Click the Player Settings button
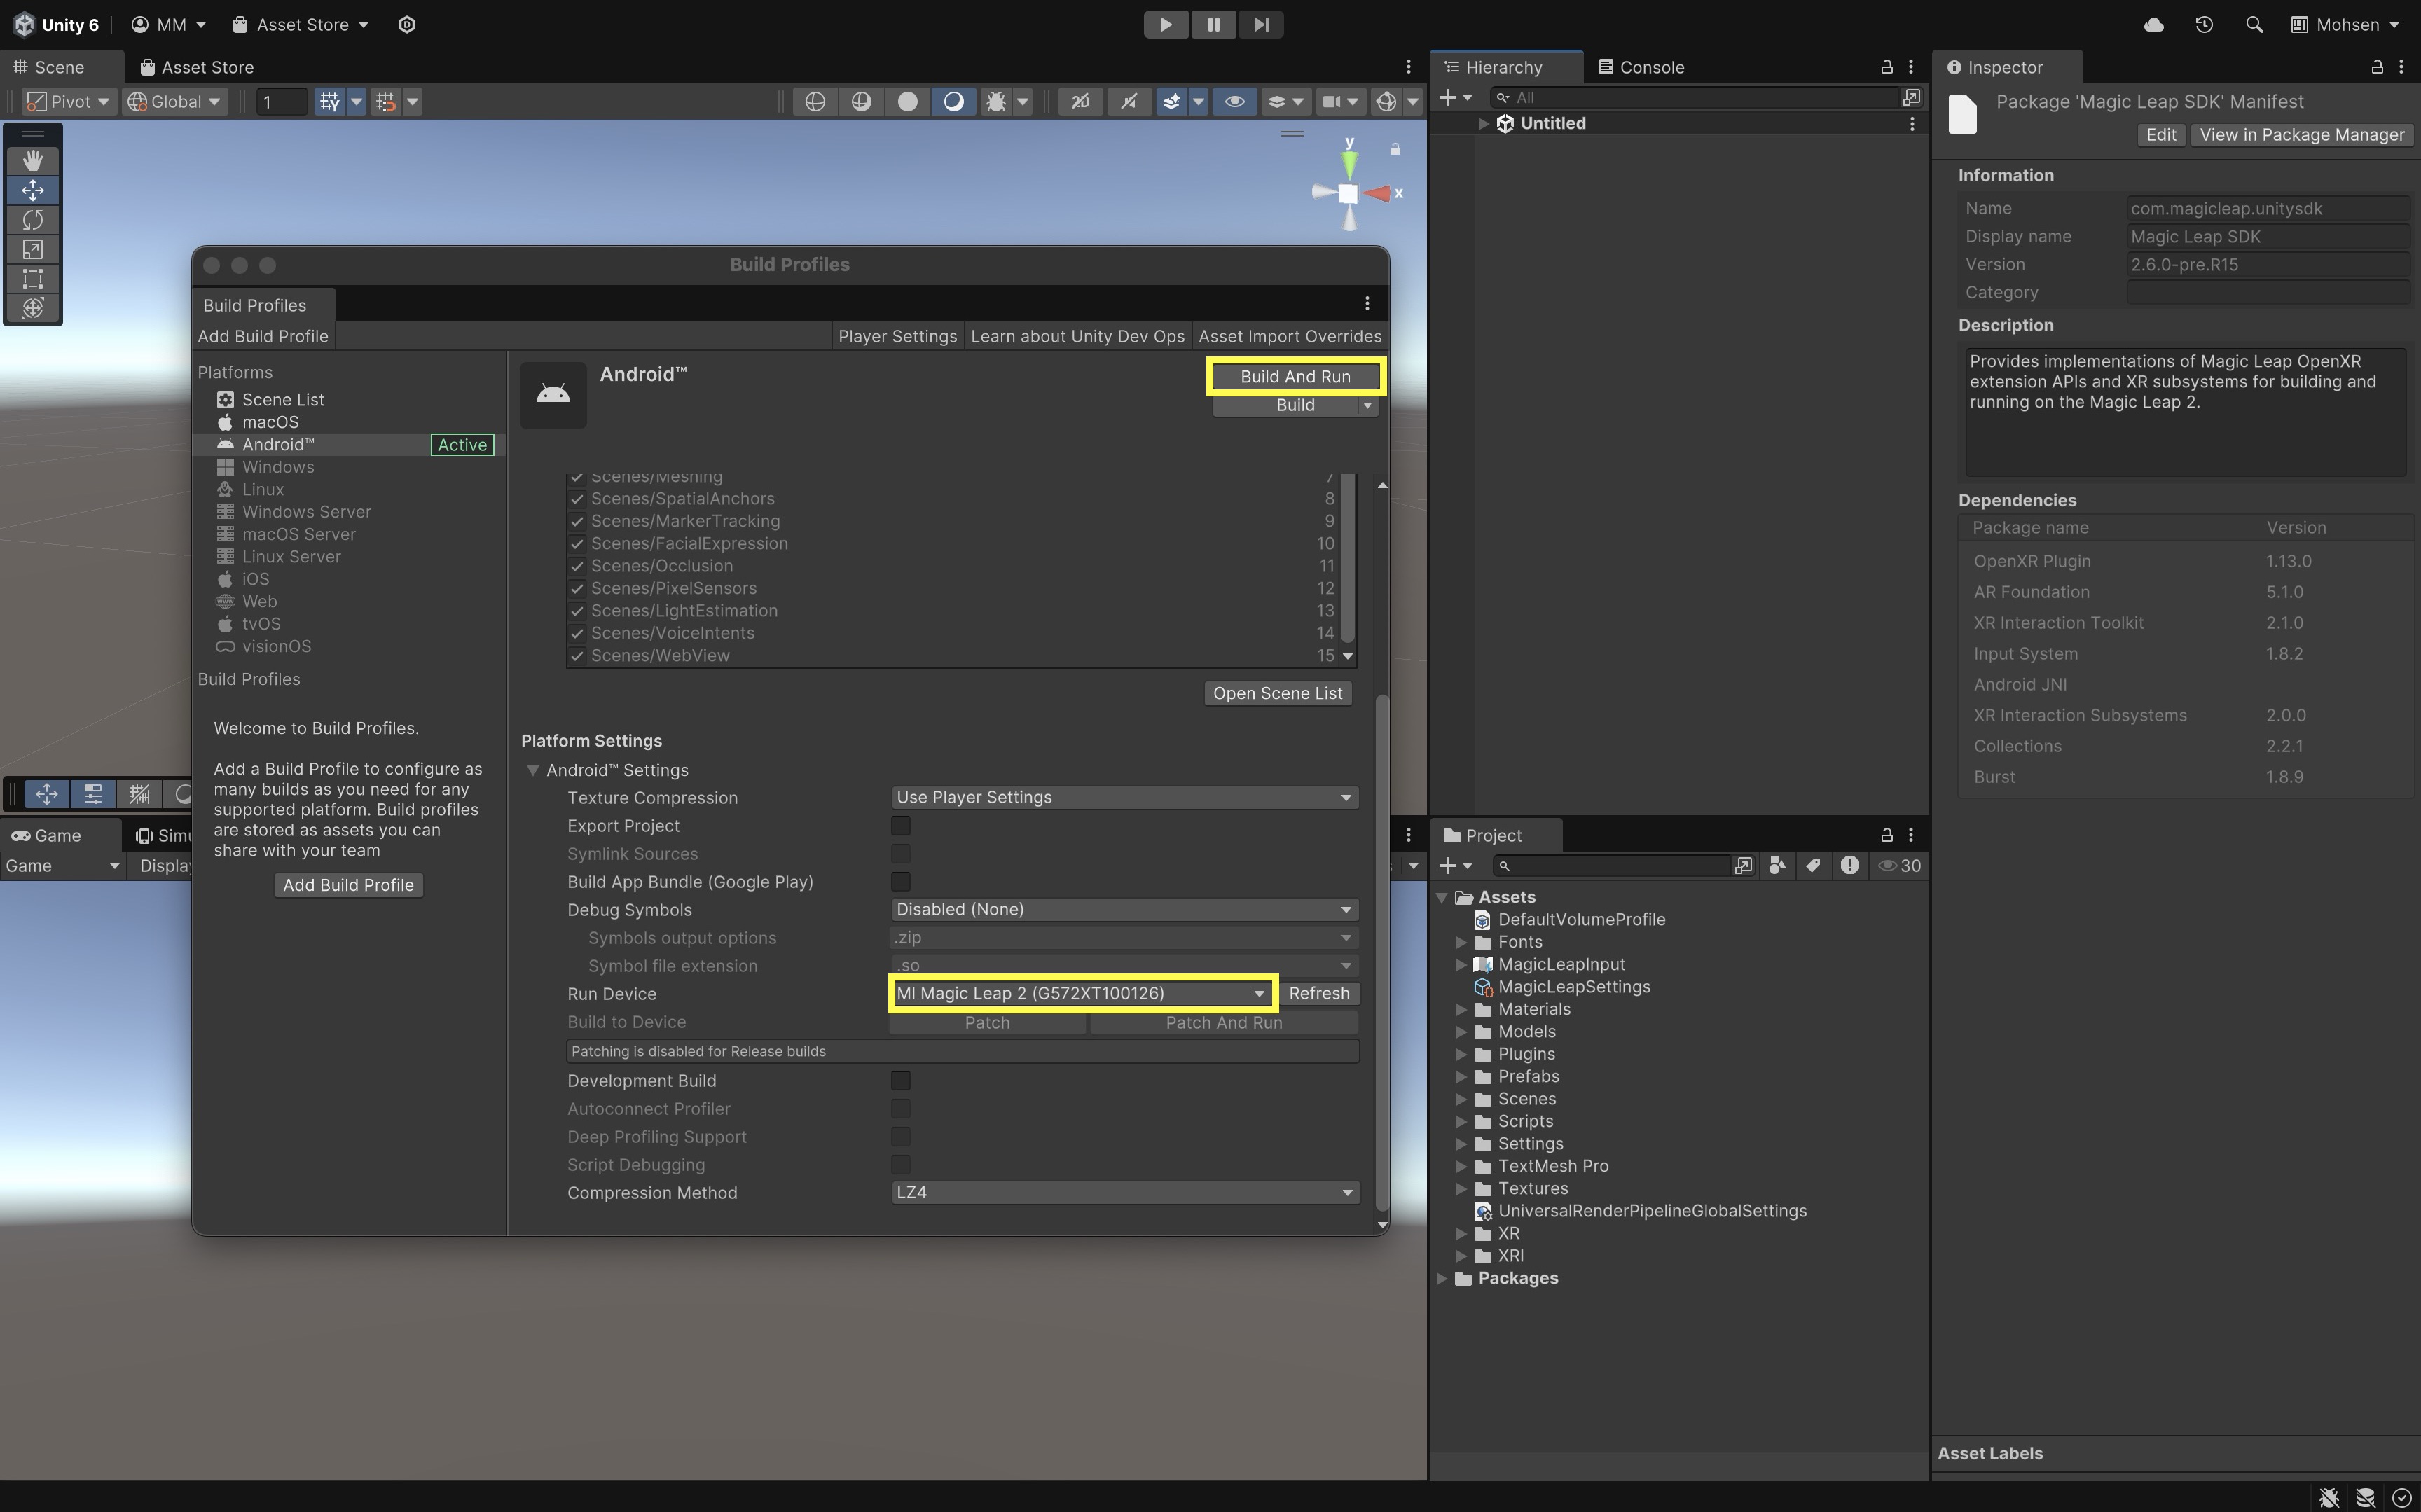2421x1512 pixels. click(897, 336)
